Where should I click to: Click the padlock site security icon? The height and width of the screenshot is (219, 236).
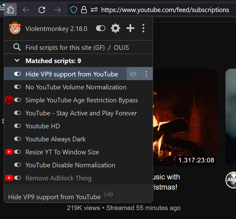(x=84, y=10)
